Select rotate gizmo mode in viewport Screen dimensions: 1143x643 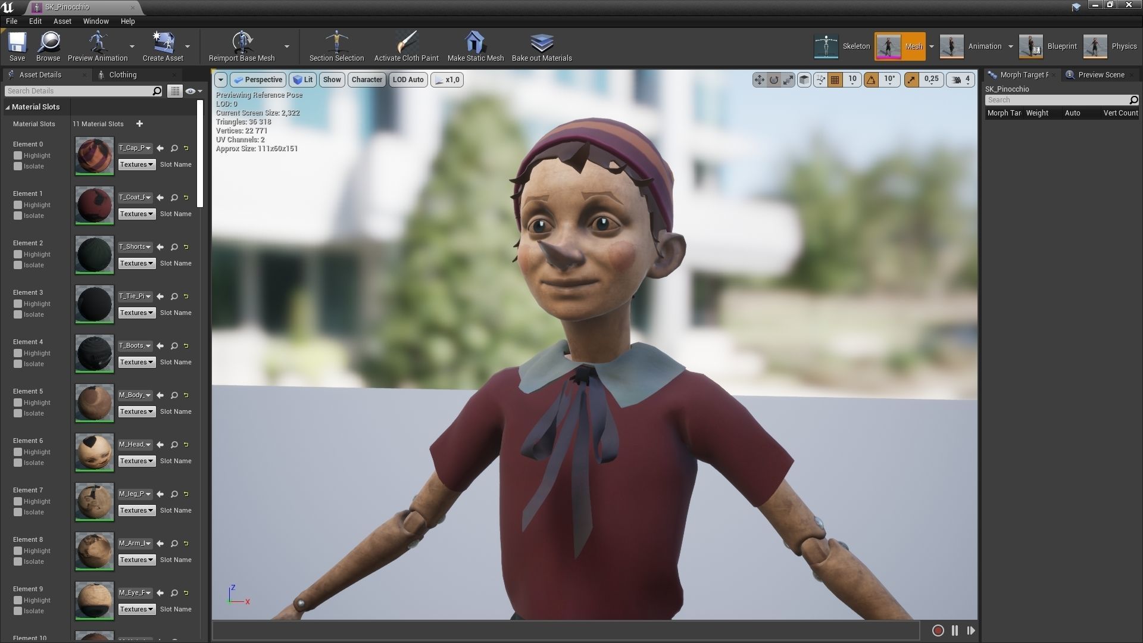tap(774, 80)
